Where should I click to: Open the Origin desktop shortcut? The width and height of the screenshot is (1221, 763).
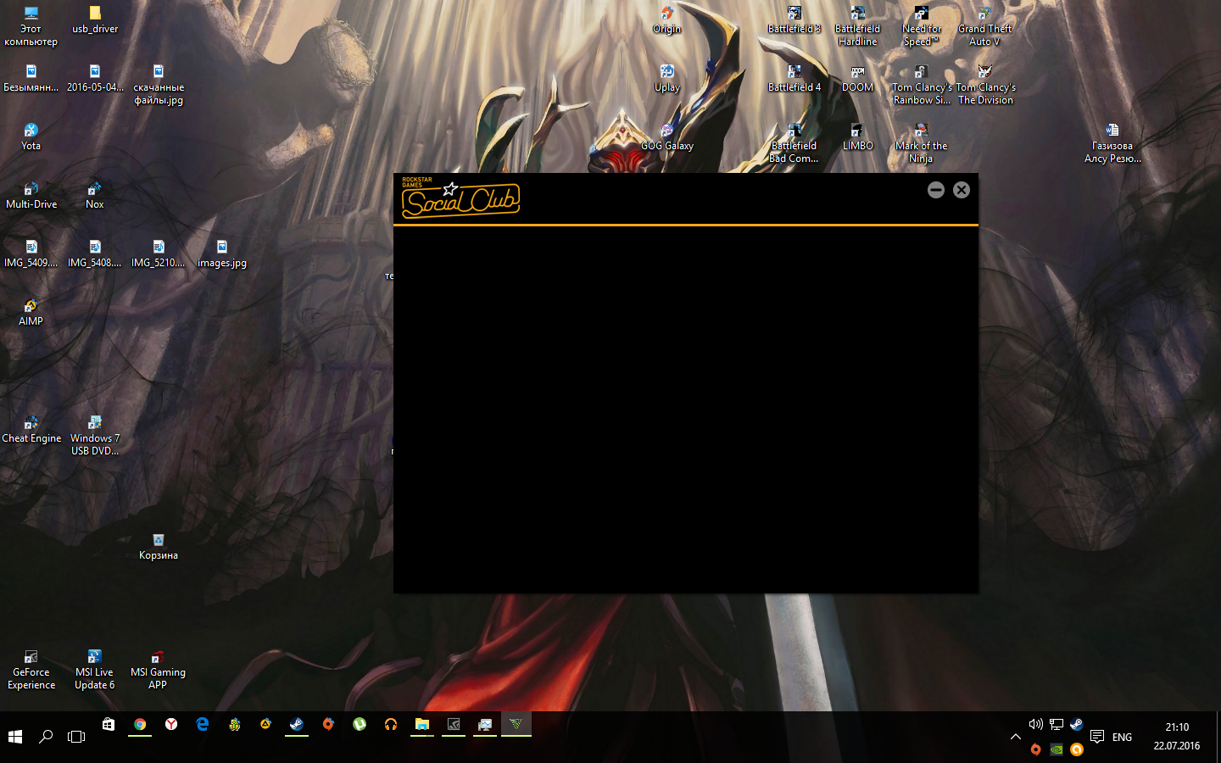pos(667,20)
